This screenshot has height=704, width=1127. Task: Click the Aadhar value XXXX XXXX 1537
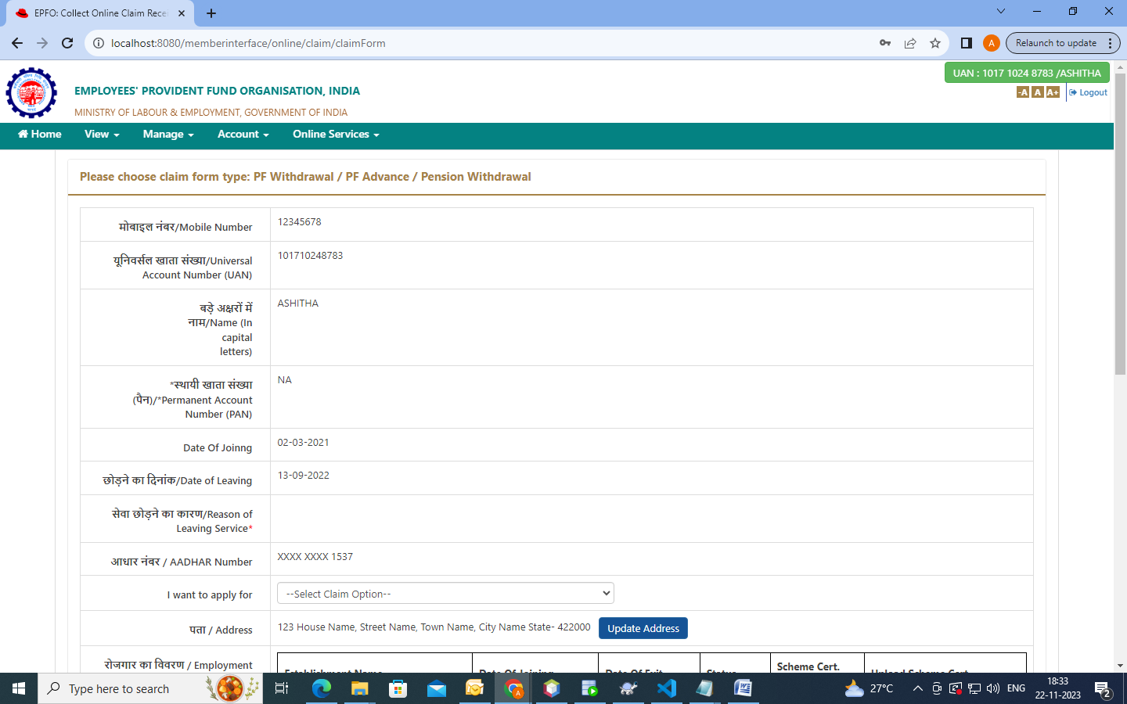tap(315, 557)
